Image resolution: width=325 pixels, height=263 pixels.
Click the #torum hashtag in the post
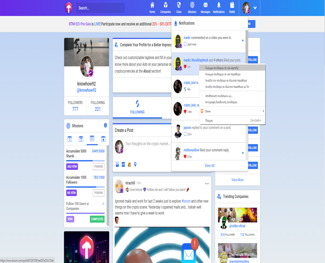click(186, 201)
